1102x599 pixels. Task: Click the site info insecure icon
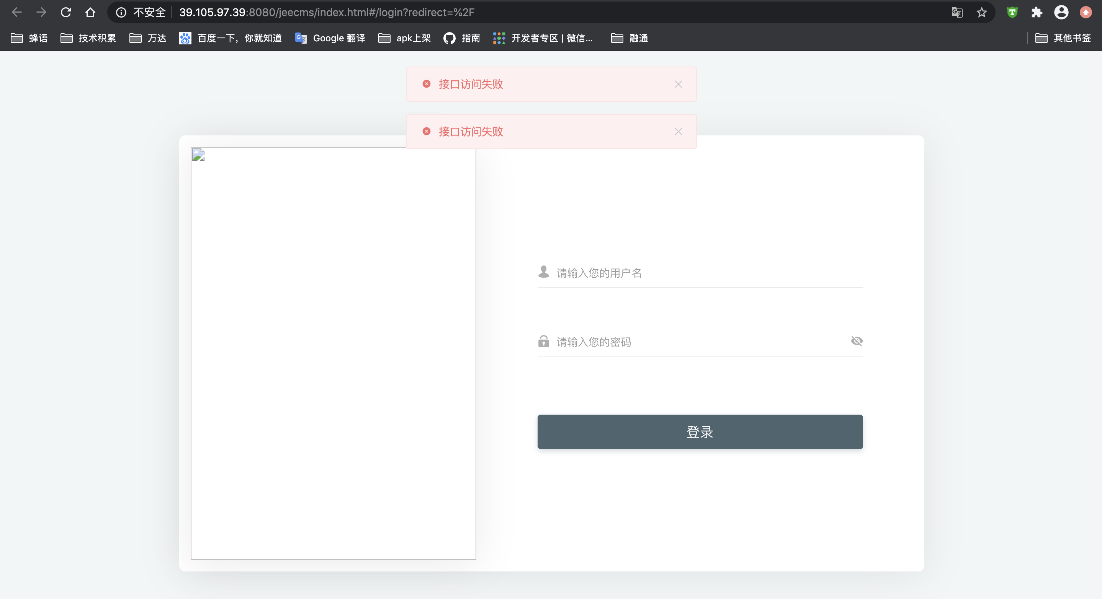click(121, 12)
